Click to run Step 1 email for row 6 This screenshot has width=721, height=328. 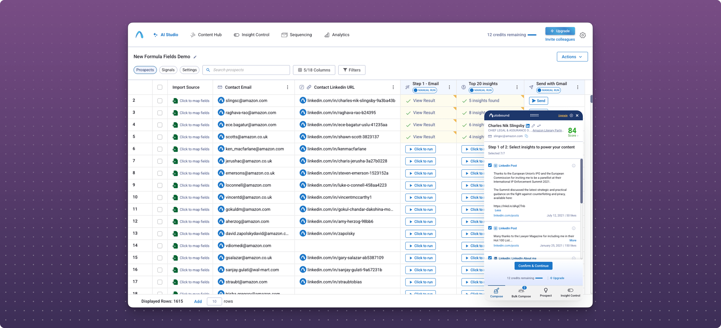pos(420,149)
